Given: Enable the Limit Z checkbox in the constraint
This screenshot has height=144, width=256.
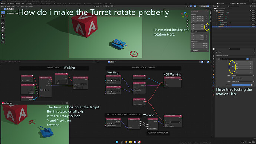Looking at the screenshot, I should (233, 71).
